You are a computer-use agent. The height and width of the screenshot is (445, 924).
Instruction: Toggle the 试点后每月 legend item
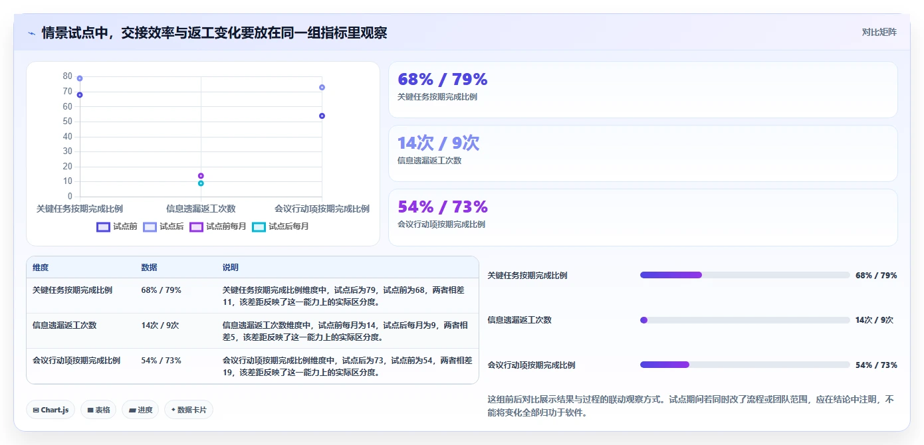(281, 226)
